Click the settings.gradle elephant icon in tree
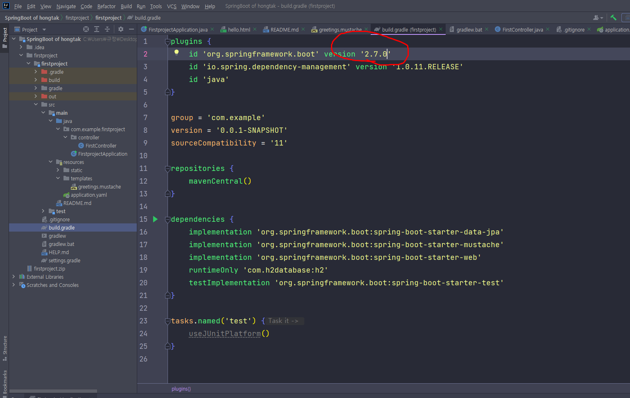 pos(44,260)
